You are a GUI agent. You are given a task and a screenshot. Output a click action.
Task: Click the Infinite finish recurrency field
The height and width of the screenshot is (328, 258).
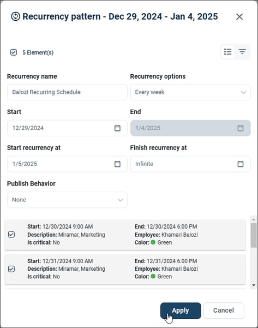point(190,164)
